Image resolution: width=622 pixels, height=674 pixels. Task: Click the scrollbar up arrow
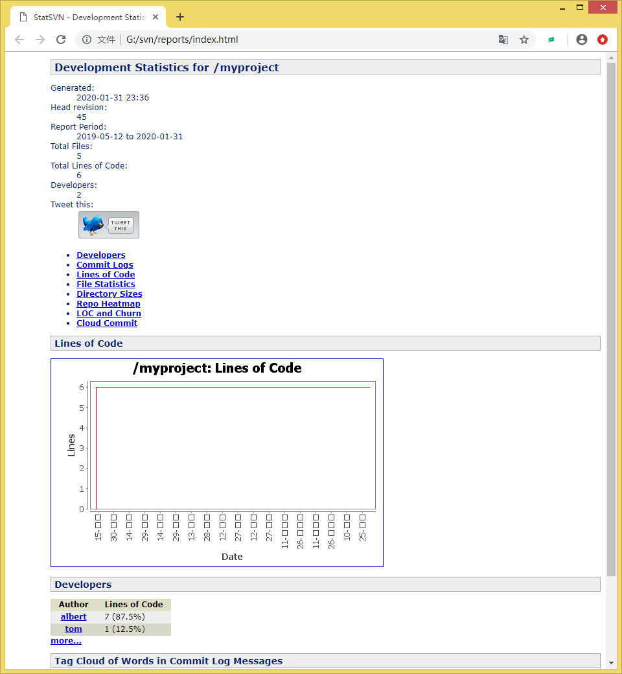pyautogui.click(x=611, y=57)
